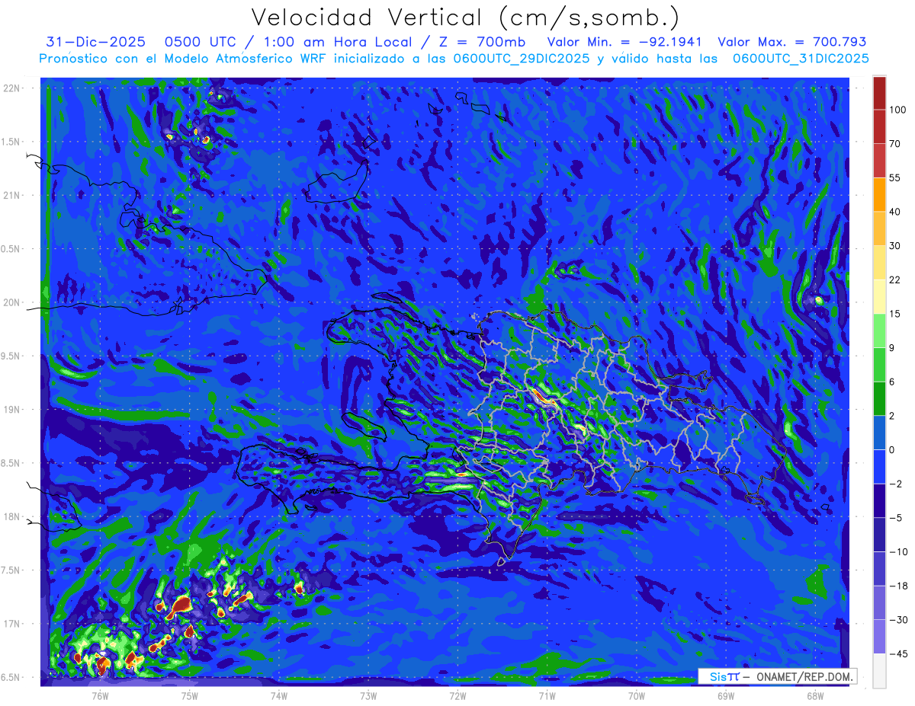Viewport: 915px width, 706px height.
Task: Click the "72W" longitude label
Action: (x=457, y=695)
